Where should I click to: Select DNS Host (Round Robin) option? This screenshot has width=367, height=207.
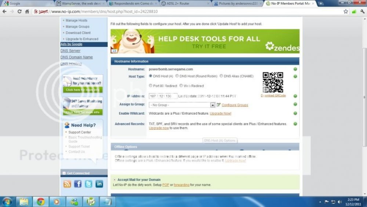177,76
